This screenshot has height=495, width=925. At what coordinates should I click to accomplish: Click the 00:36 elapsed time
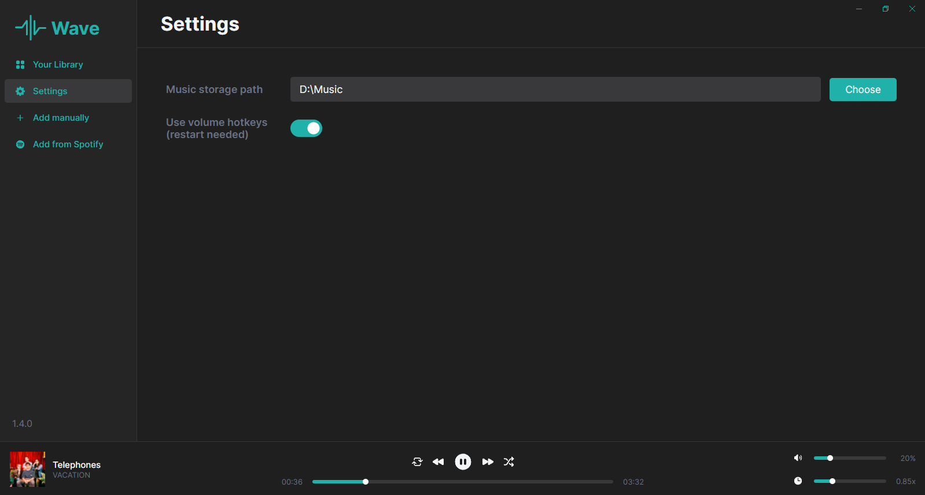point(292,482)
